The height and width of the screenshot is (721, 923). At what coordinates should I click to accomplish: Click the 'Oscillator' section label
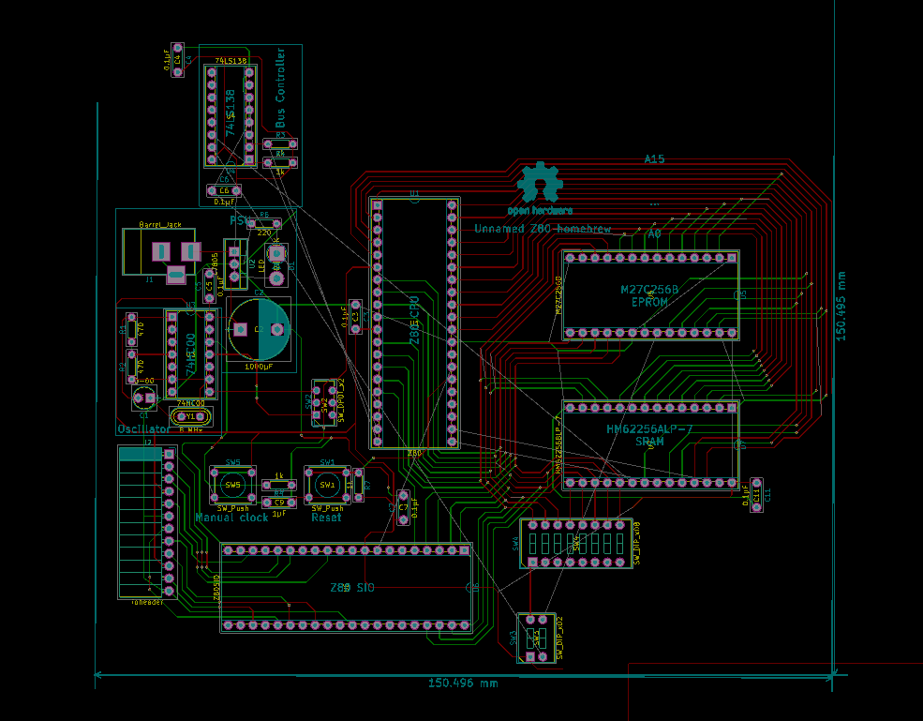point(143,428)
